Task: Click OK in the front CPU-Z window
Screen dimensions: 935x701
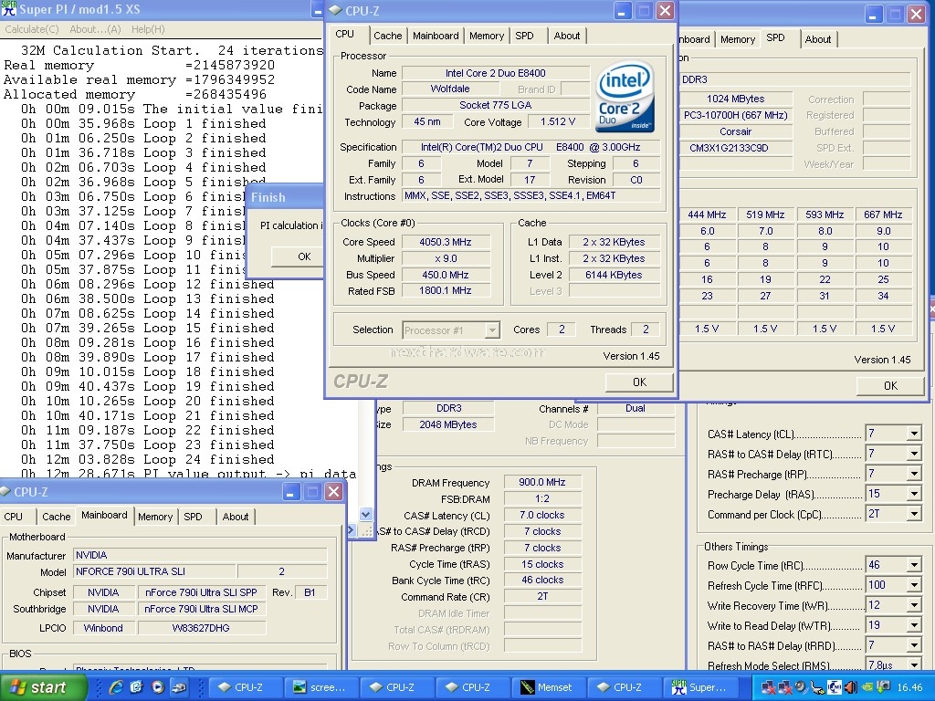Action: pyautogui.click(x=639, y=382)
